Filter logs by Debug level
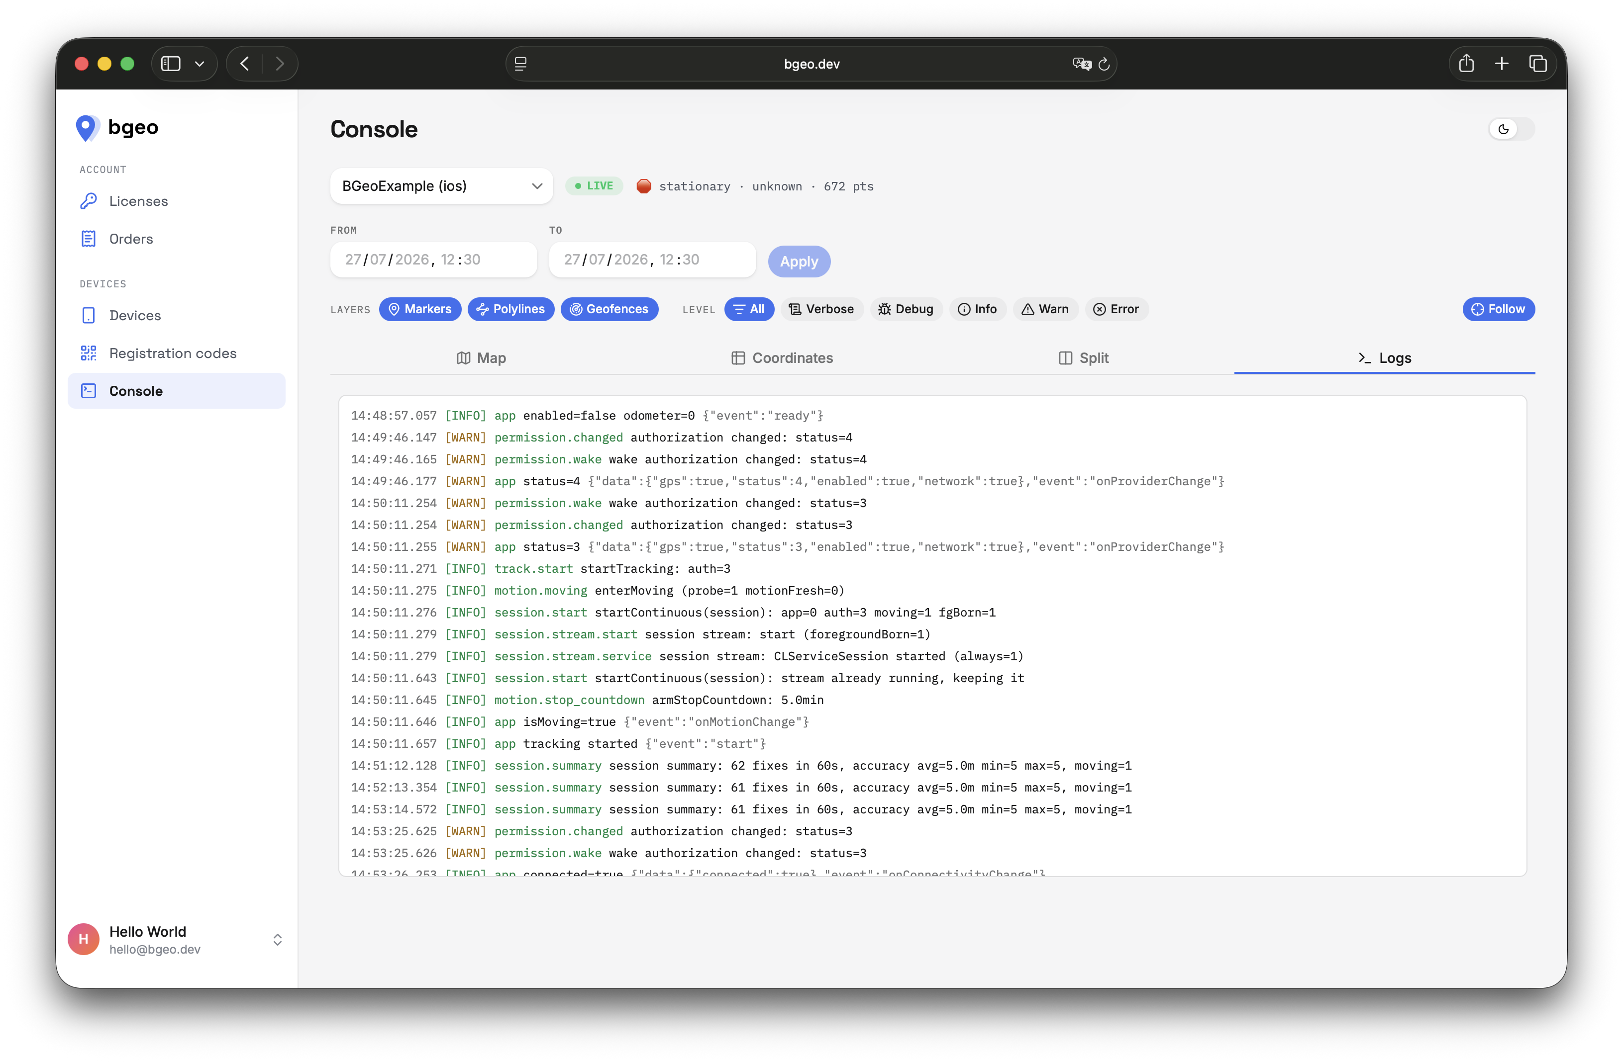 coord(907,309)
